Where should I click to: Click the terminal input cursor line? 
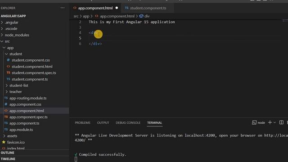[x=76, y=159]
